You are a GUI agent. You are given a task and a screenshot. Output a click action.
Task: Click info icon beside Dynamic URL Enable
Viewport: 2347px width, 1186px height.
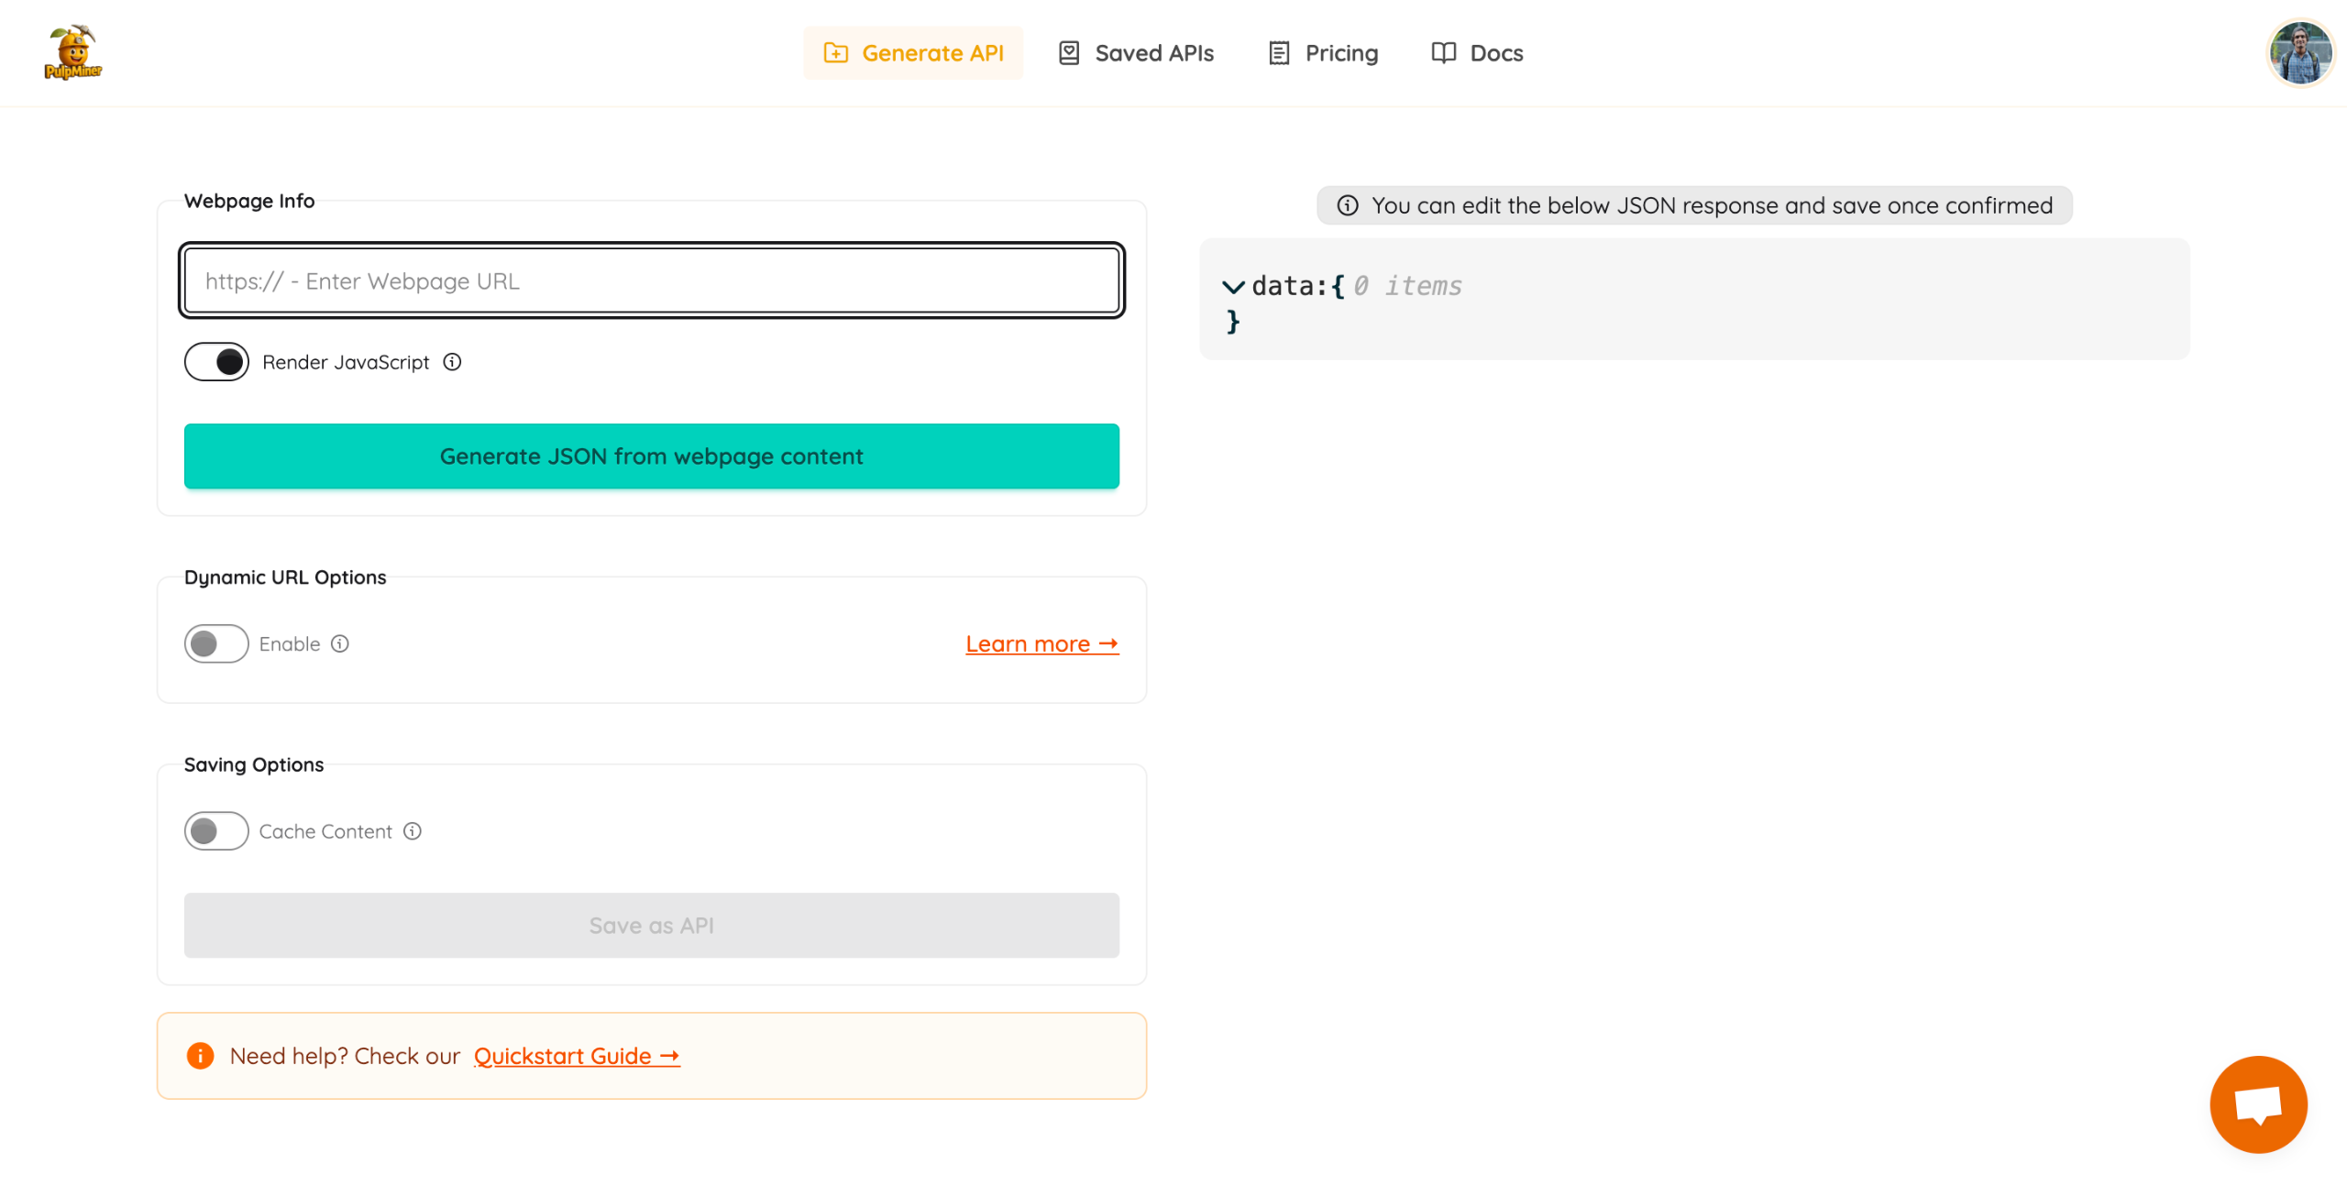pyautogui.click(x=340, y=643)
